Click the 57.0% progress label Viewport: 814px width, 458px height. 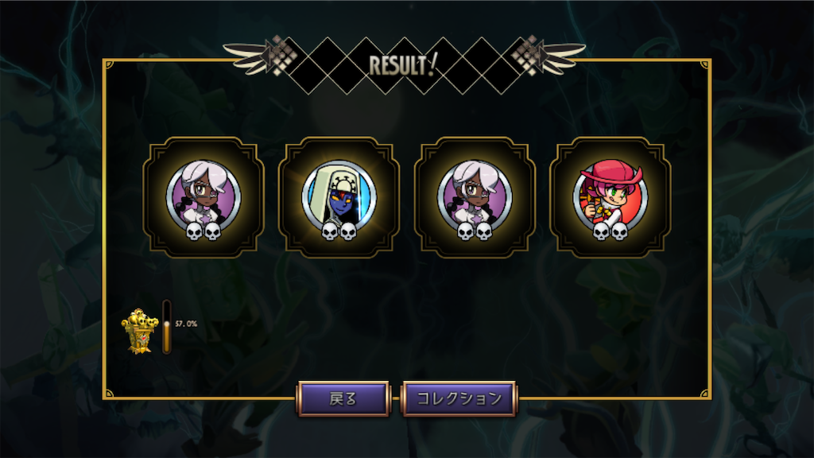click(186, 324)
